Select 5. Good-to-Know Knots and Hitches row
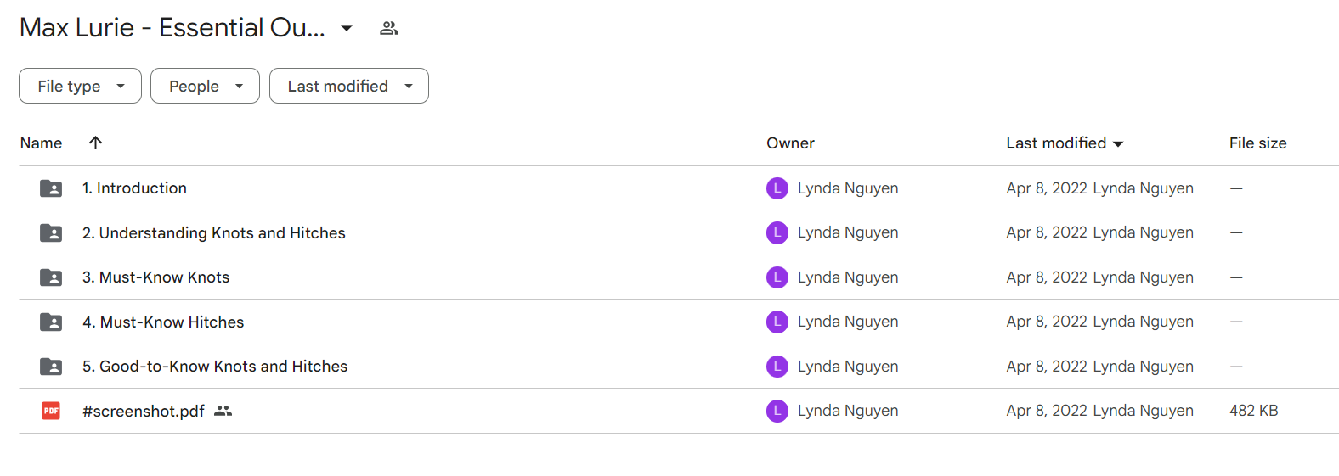The height and width of the screenshot is (476, 1339). [x=678, y=367]
